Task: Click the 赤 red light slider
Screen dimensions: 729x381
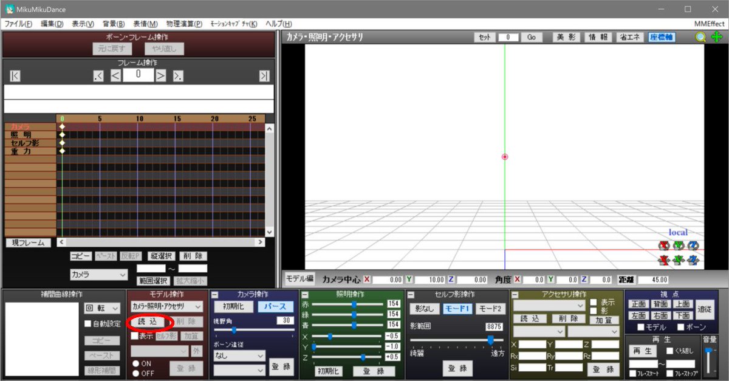Action: point(349,303)
